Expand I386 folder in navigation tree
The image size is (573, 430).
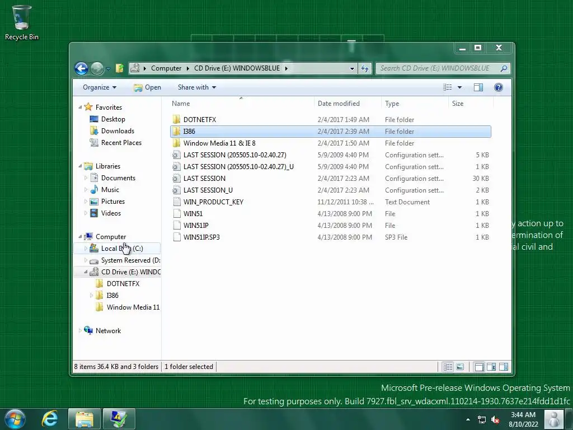[x=92, y=295]
